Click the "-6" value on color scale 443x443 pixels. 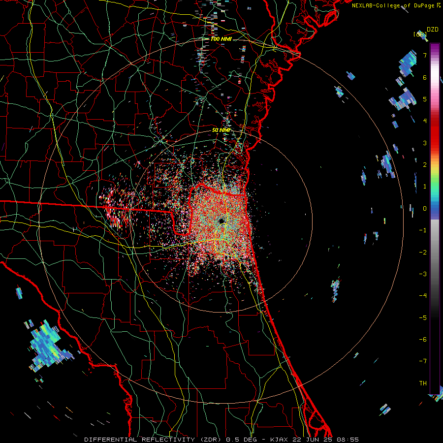click(423, 340)
